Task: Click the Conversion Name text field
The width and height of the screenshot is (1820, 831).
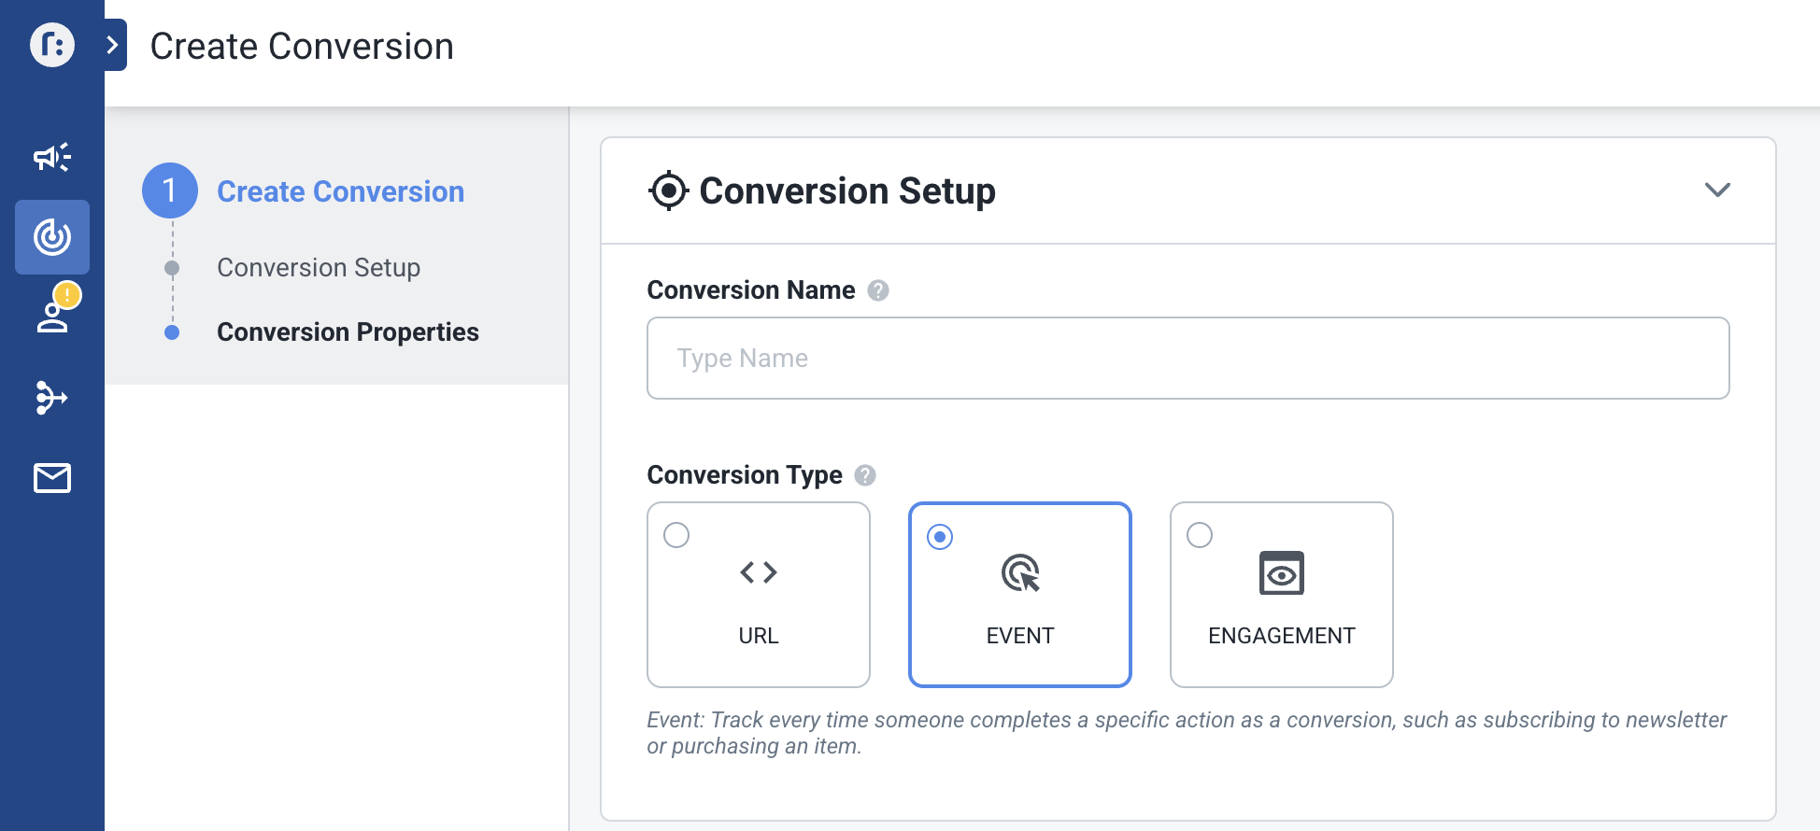Action: click(1187, 359)
